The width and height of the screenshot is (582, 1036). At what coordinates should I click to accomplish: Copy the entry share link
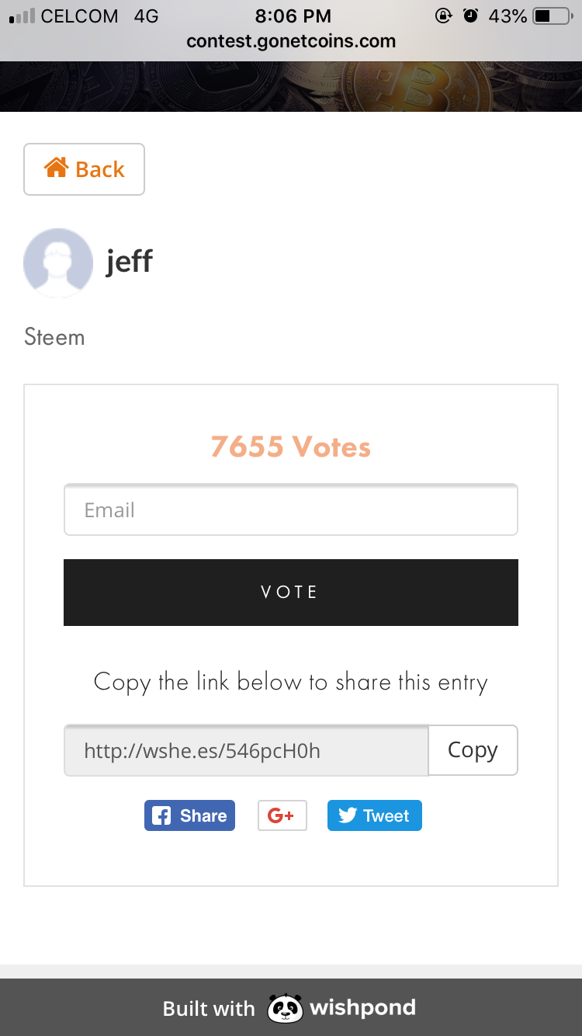point(473,750)
